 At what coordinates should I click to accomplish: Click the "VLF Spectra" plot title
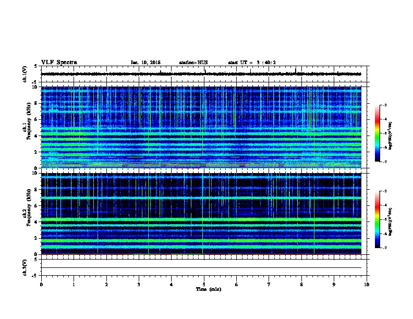tap(59, 63)
